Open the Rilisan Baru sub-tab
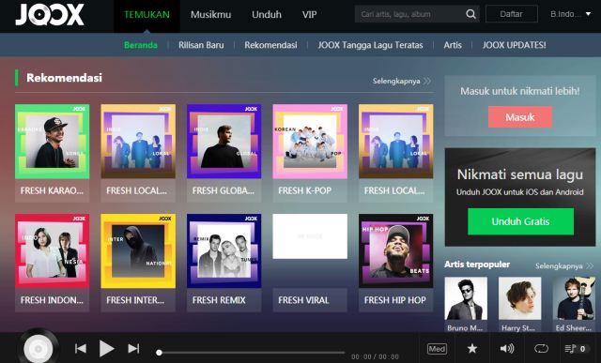This screenshot has width=601, height=363. 201,45
